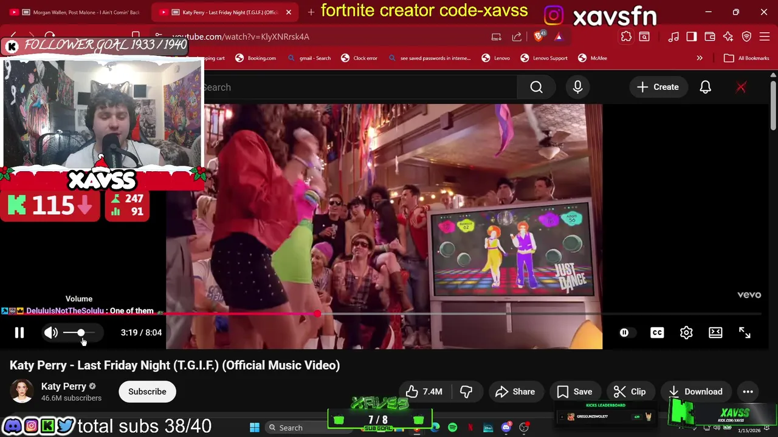Open Lenovo Support bookmark
The image size is (778, 437).
544,58
